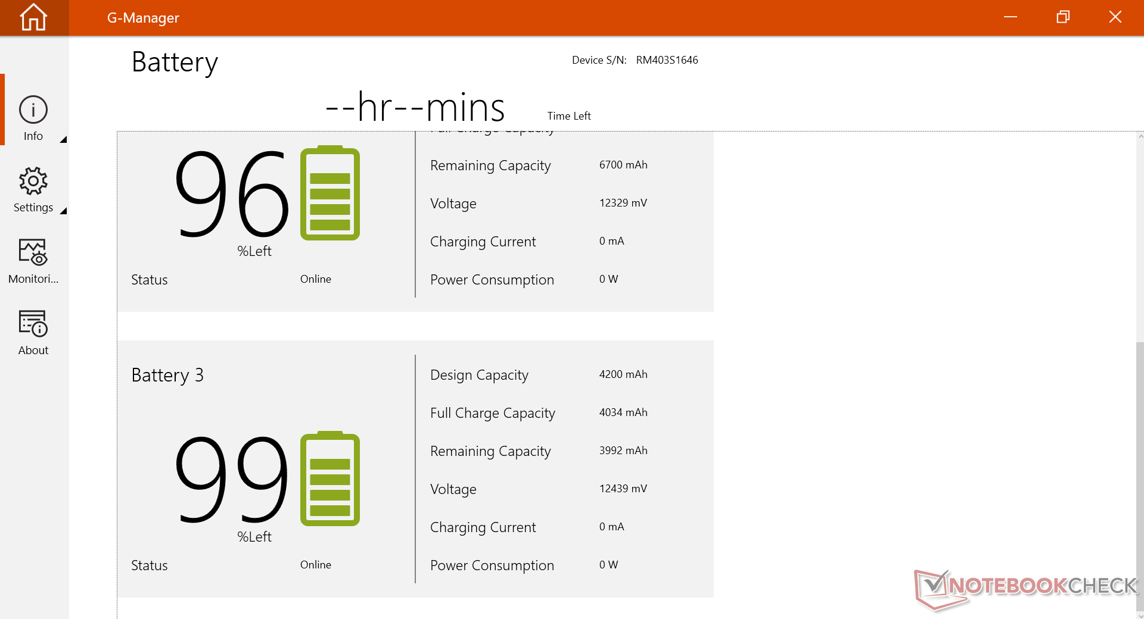Image resolution: width=1144 pixels, height=619 pixels.
Task: Restore down the G-Manager window
Action: pos(1063,17)
